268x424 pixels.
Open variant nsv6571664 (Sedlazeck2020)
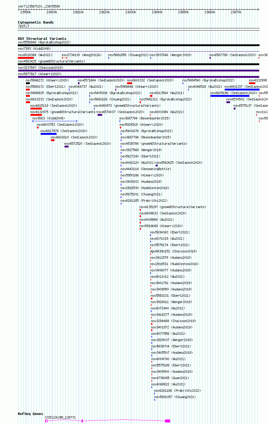[101, 80]
